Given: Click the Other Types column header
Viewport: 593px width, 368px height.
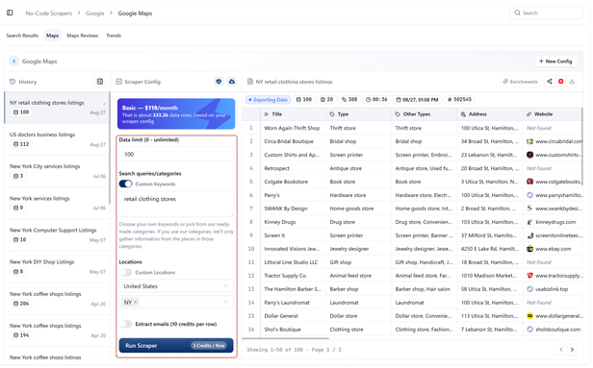Looking at the screenshot, I should [x=425, y=114].
